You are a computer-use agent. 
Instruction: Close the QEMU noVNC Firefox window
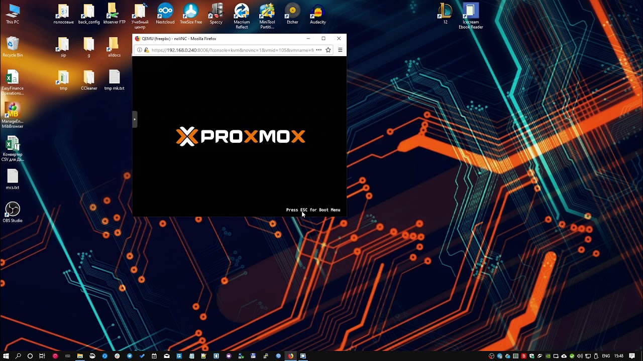(339, 39)
